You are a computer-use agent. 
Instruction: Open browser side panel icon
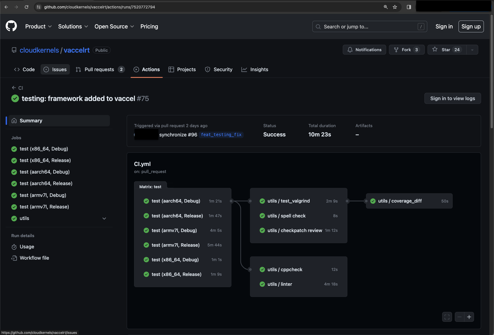pos(409,7)
